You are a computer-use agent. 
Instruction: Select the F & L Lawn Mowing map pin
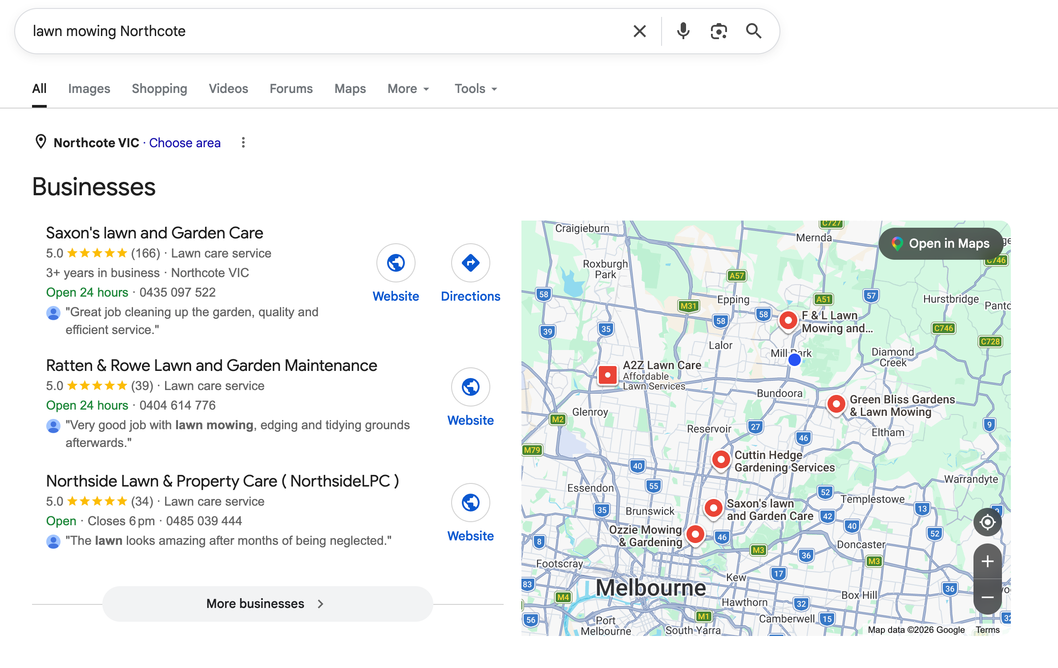tap(788, 321)
